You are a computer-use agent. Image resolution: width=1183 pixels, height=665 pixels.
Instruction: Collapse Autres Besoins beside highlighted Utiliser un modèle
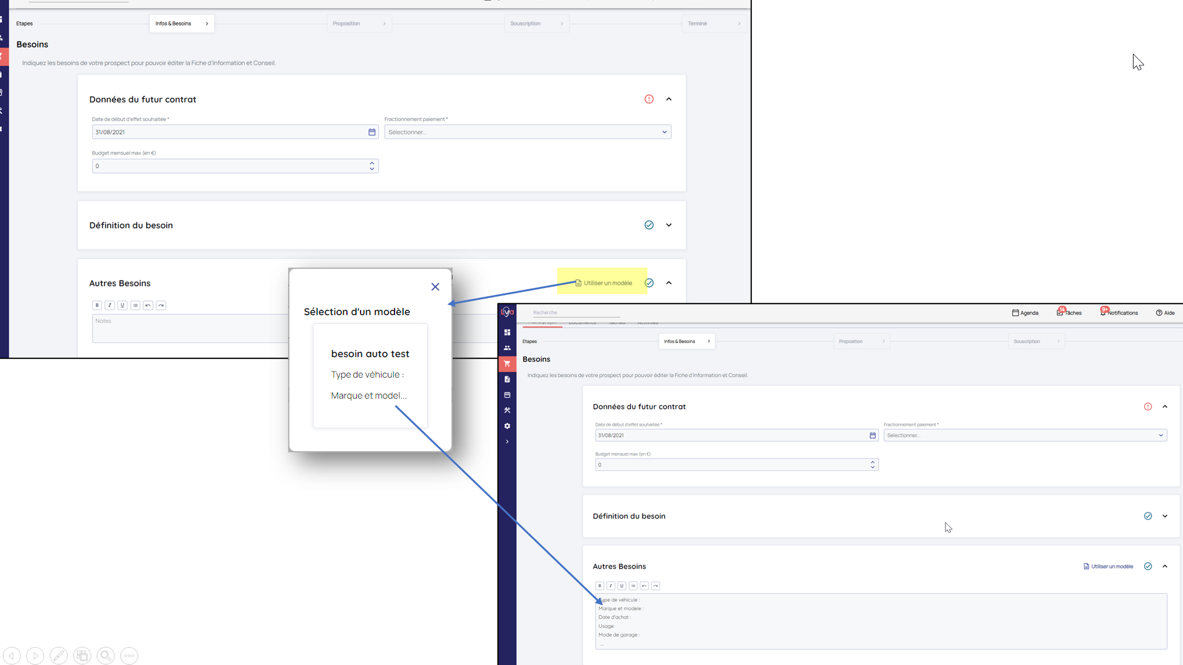pos(668,283)
